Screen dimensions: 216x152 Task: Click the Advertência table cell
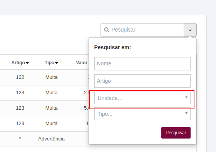(51, 139)
